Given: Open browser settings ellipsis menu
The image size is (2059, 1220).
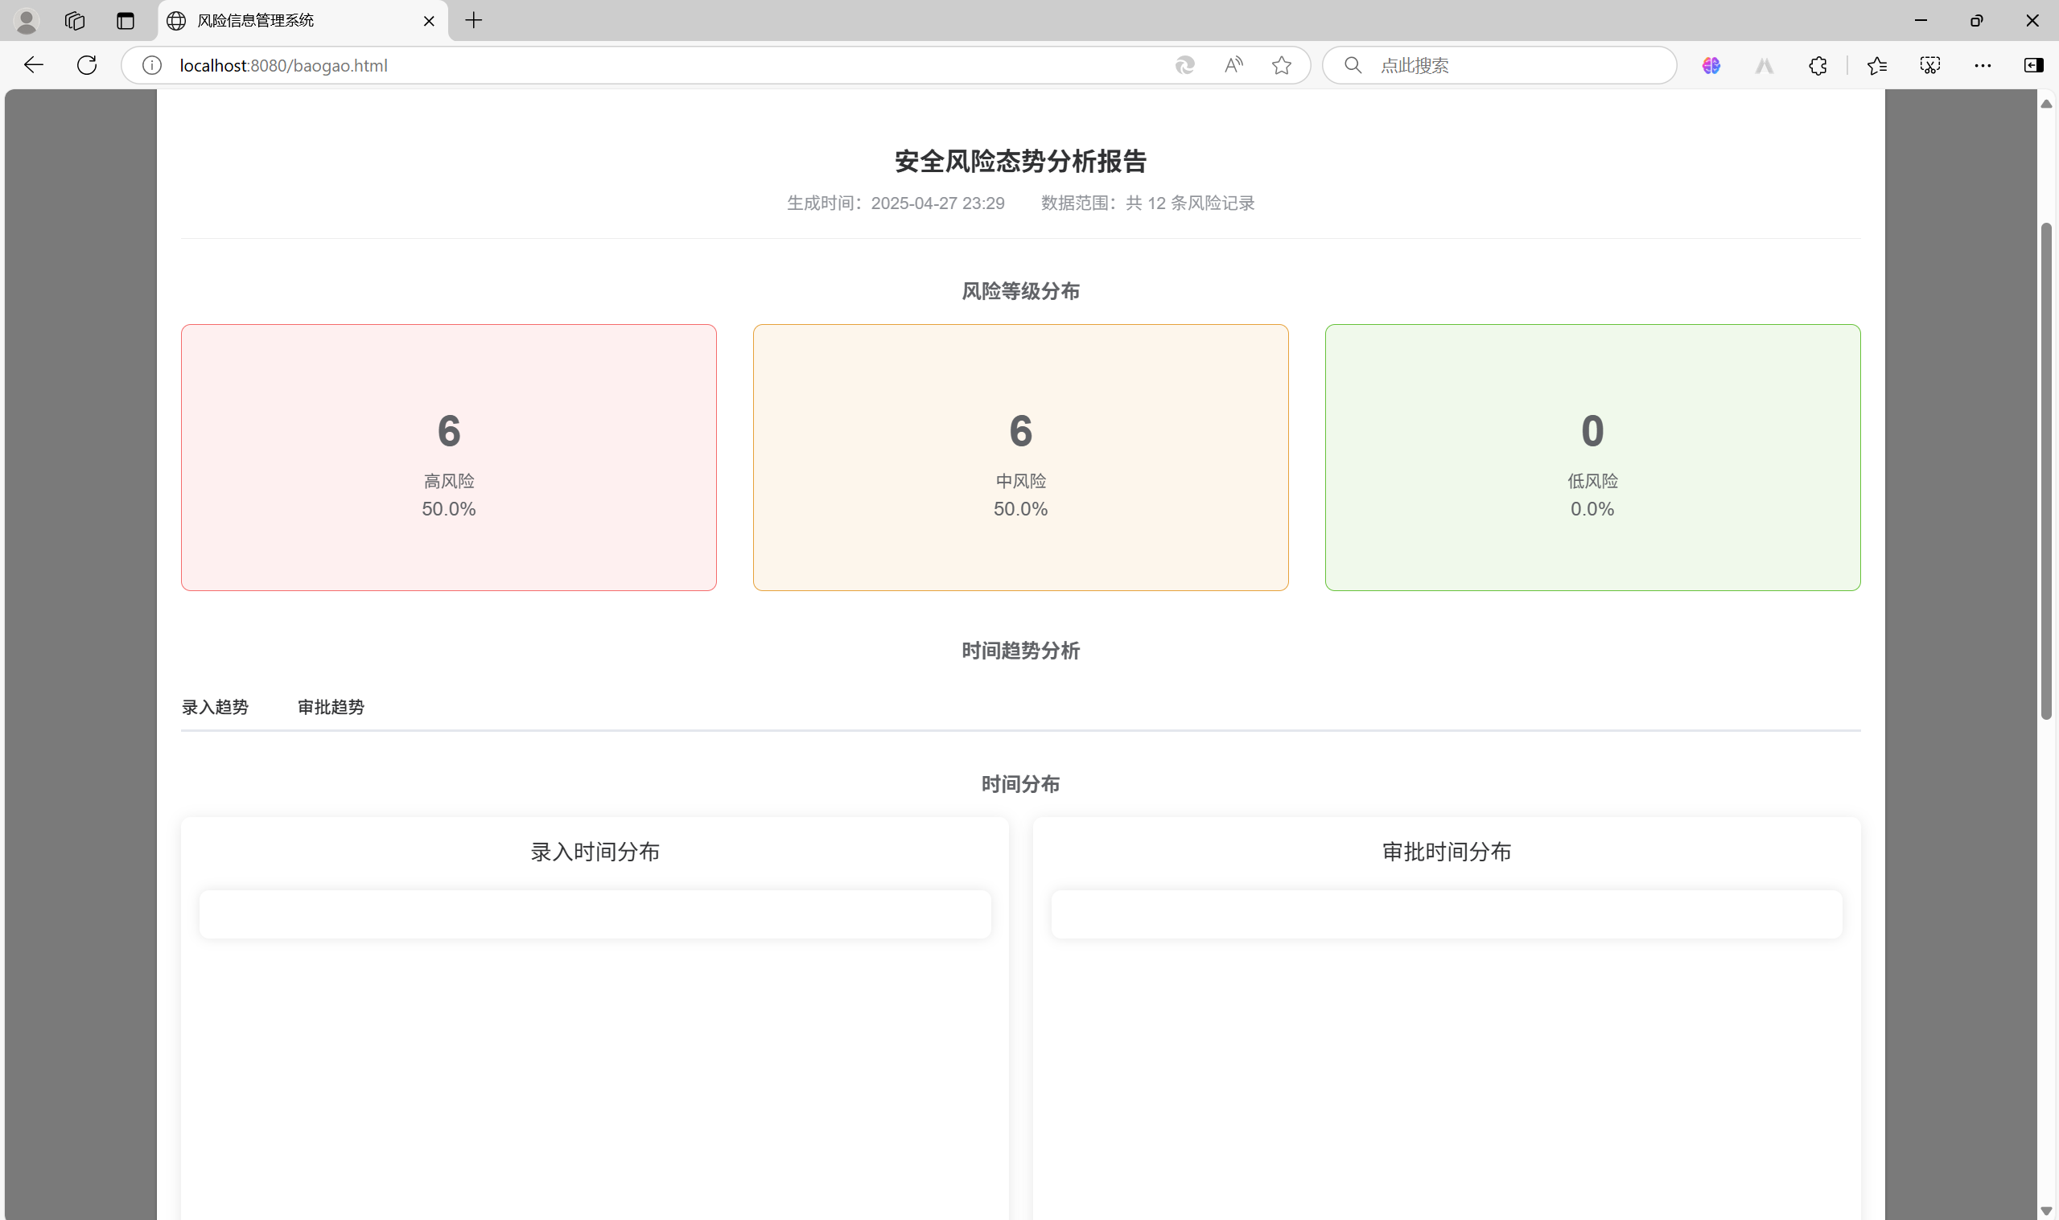Looking at the screenshot, I should tap(1983, 65).
